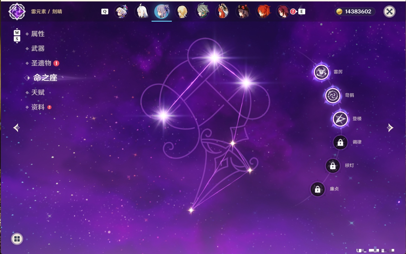Open the 属性 attributes tab
The height and width of the screenshot is (254, 406).
point(38,34)
